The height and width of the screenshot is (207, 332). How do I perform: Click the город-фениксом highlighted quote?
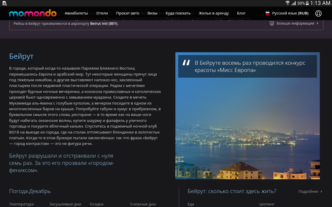62,163
